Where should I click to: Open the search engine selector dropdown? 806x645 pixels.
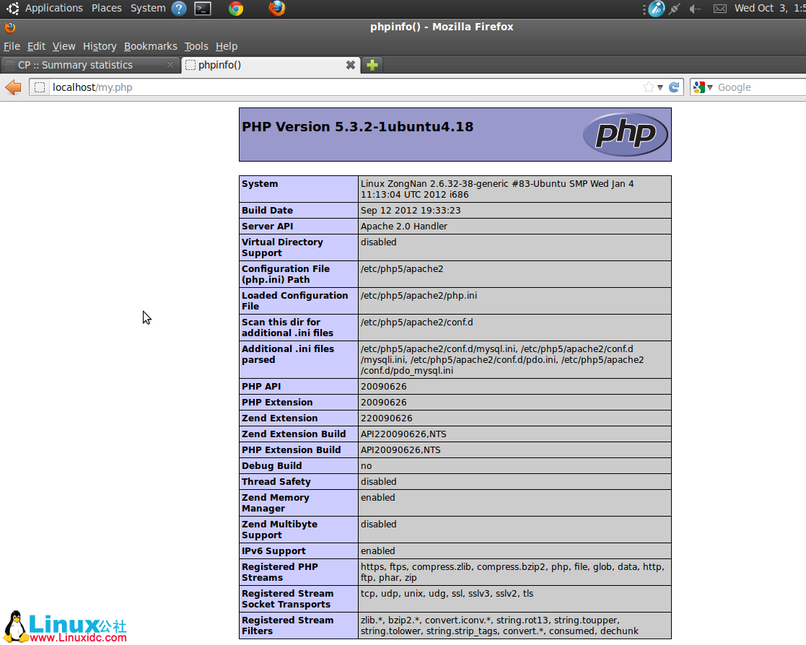click(x=710, y=87)
